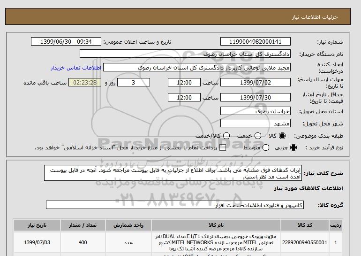
Task: Click the announcement date field 1399/06/30 - 09:34
Action: tap(66, 41)
